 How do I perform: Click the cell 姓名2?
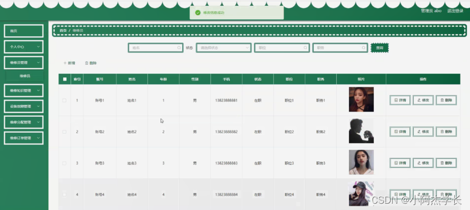pyautogui.click(x=132, y=132)
